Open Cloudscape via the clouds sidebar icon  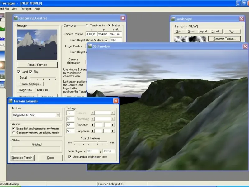tap(2, 46)
